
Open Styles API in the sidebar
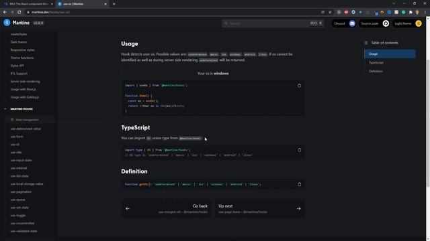click(17, 66)
